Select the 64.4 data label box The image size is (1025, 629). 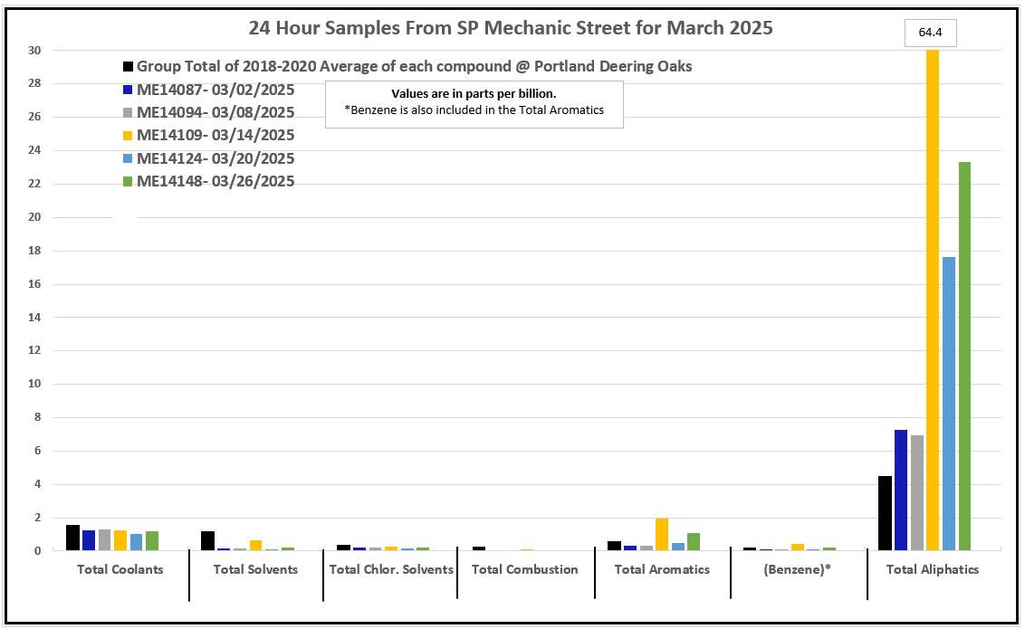pyautogui.click(x=930, y=33)
